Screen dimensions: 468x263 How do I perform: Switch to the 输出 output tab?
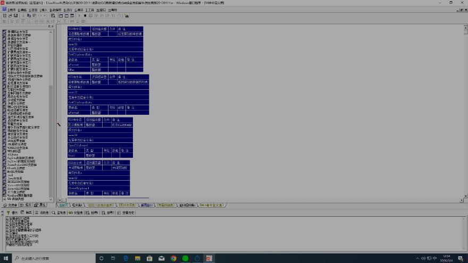[x=27, y=213]
